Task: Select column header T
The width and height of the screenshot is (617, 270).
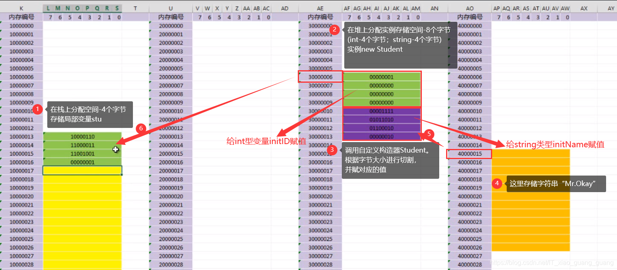Action: point(135,8)
